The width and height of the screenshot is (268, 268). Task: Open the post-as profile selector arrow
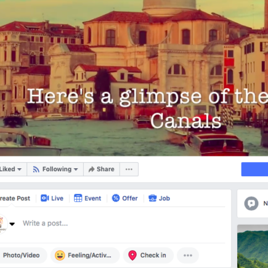point(12,224)
